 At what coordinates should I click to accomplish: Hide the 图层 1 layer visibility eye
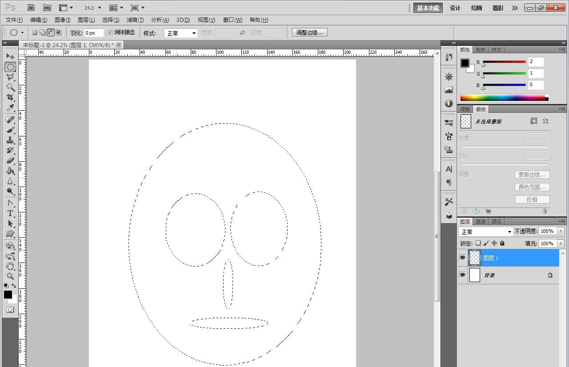[462, 258]
